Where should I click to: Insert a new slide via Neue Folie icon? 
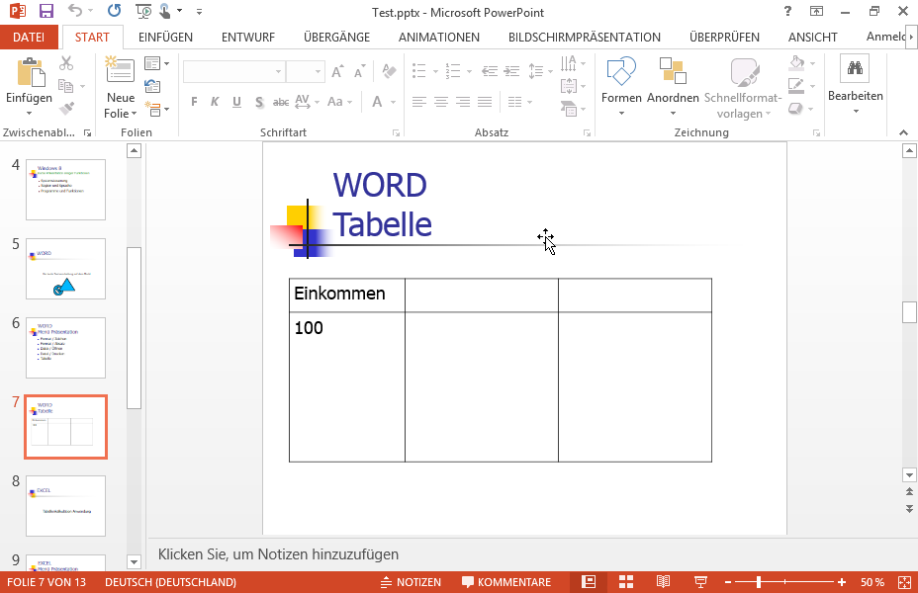coord(120,70)
